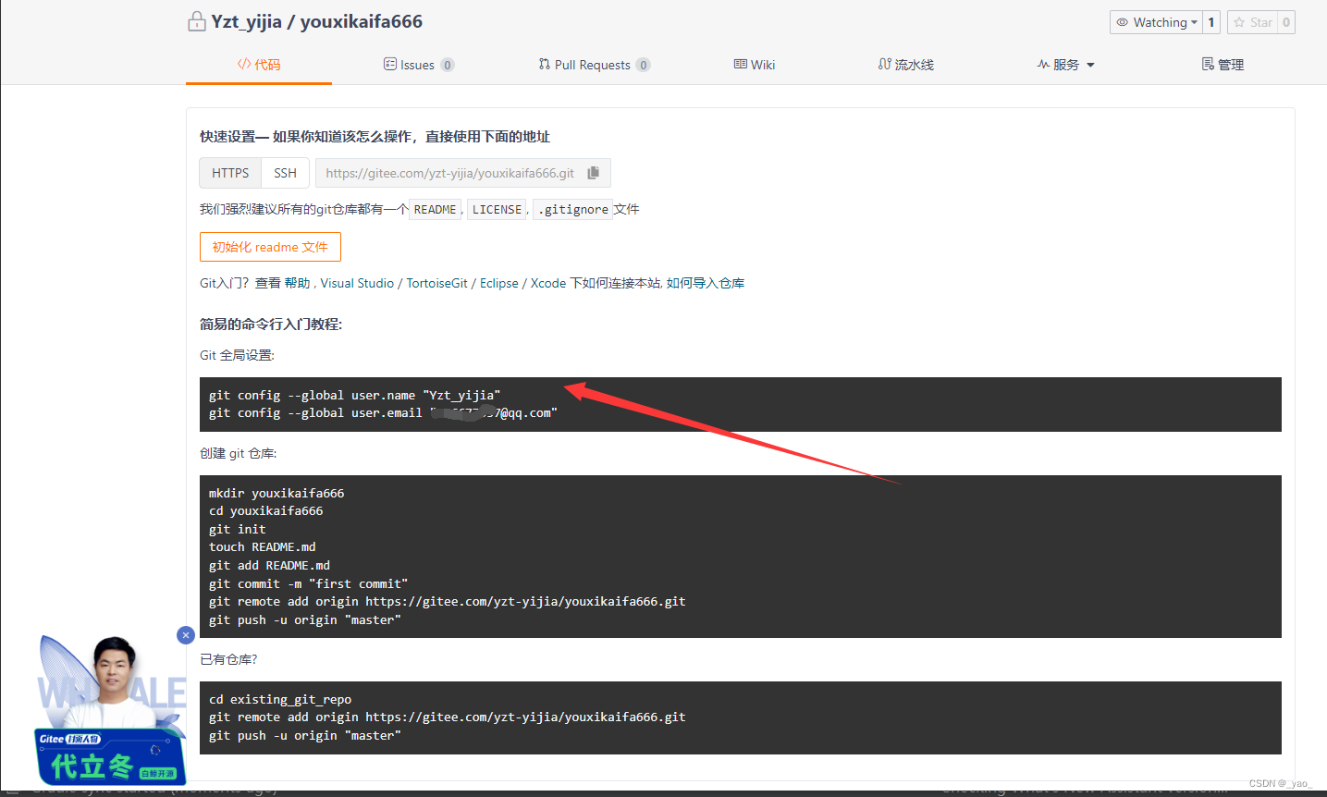Viewport: 1327px width, 797px height.
Task: Click the 简易的命令行入门教程 heading
Action: click(x=271, y=325)
